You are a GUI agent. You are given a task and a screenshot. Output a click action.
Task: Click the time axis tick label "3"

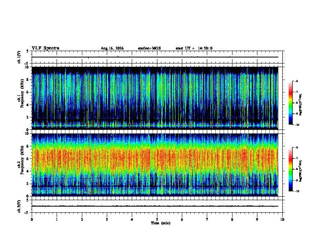pos(107,219)
